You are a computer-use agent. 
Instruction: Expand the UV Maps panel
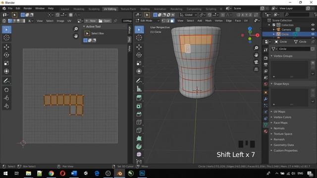pyautogui.click(x=279, y=112)
